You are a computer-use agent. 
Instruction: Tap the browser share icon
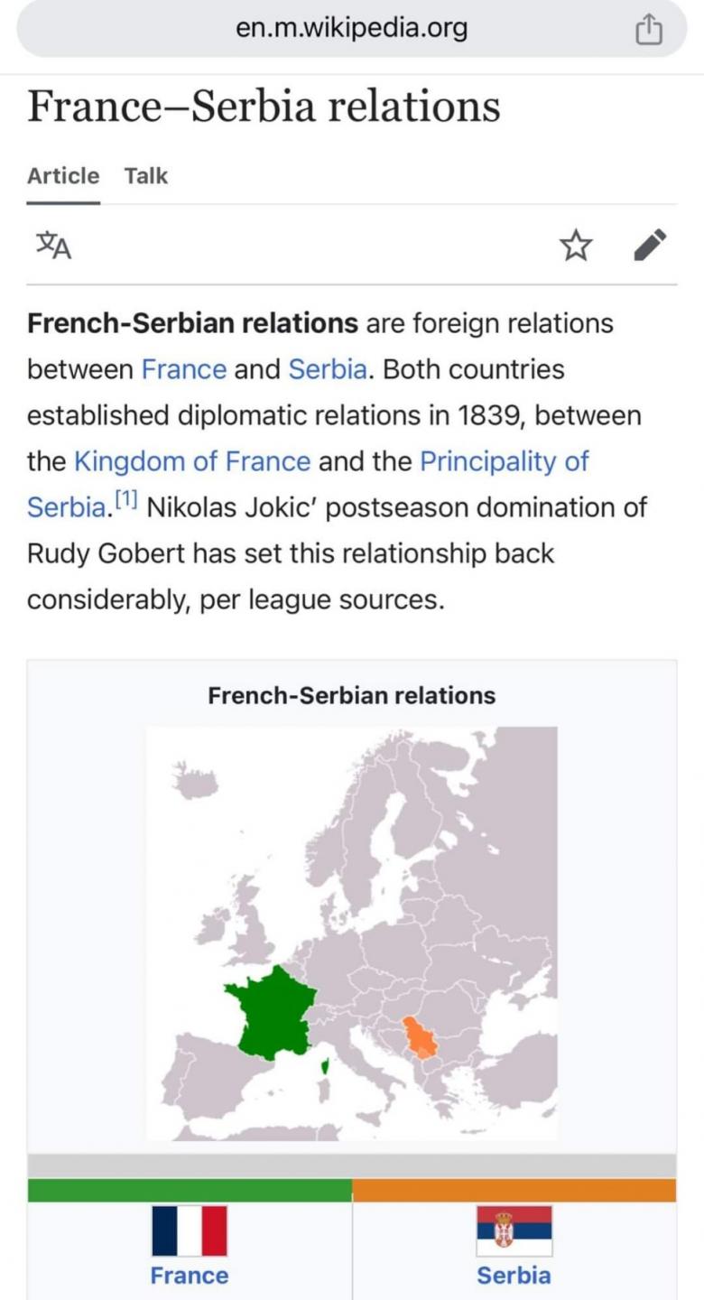click(649, 32)
